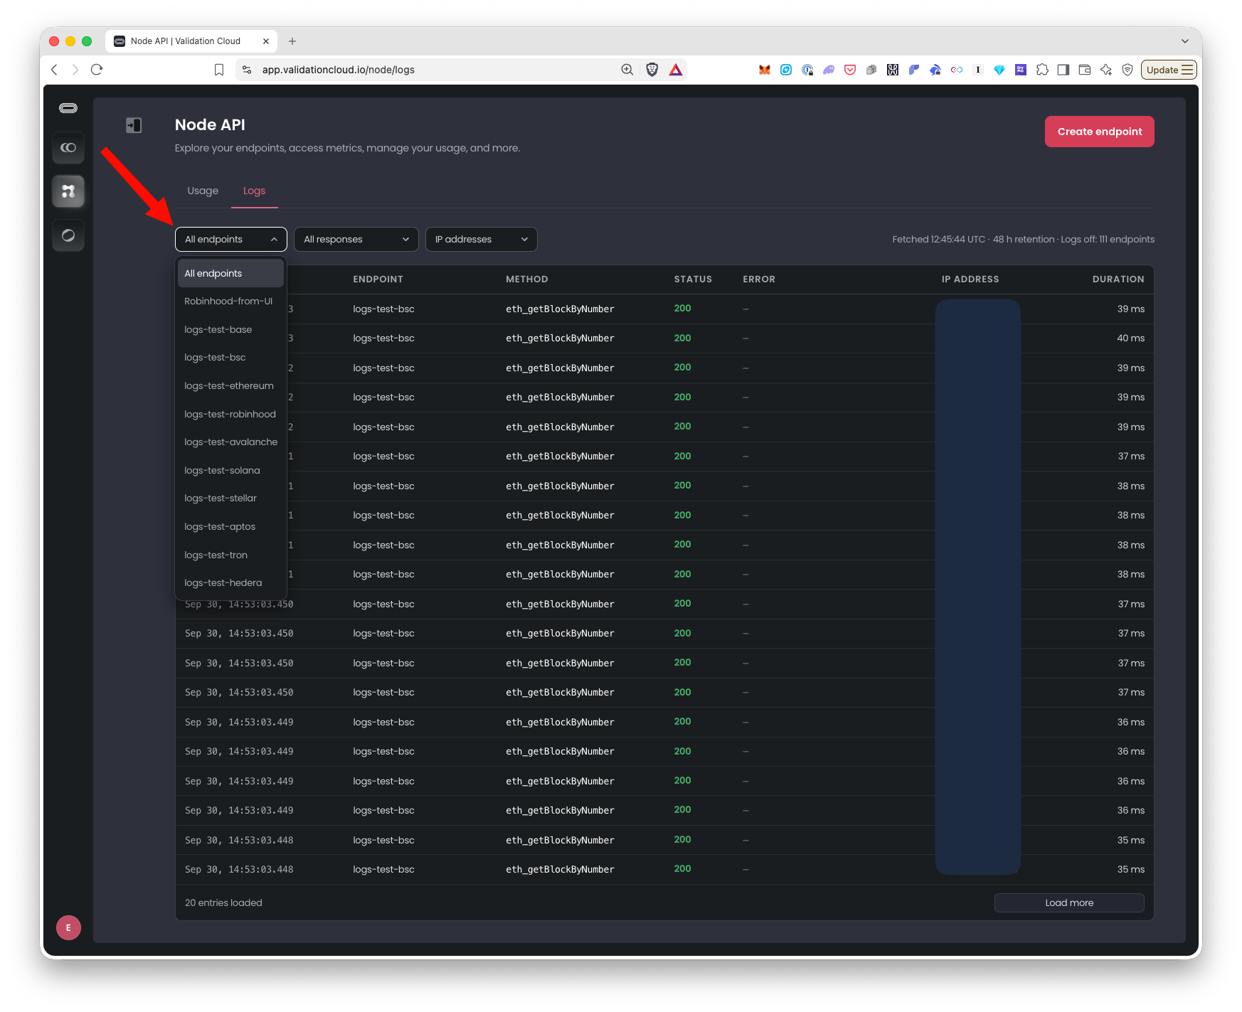Viewport: 1242px width, 1012px height.
Task: Select logs-test-solana endpoint option
Action: (230, 471)
